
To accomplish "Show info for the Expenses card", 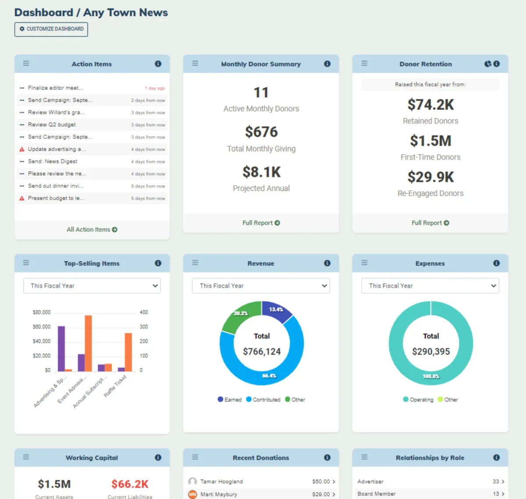I will [x=497, y=263].
